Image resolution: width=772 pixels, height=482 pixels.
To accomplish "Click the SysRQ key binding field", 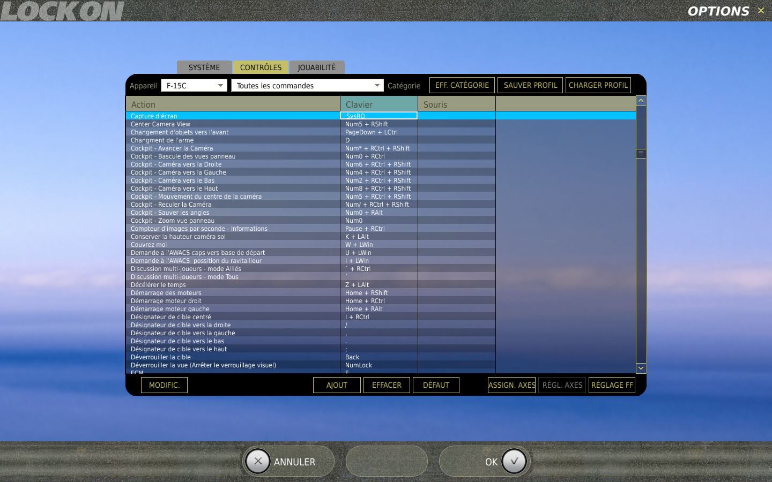I will tap(378, 116).
